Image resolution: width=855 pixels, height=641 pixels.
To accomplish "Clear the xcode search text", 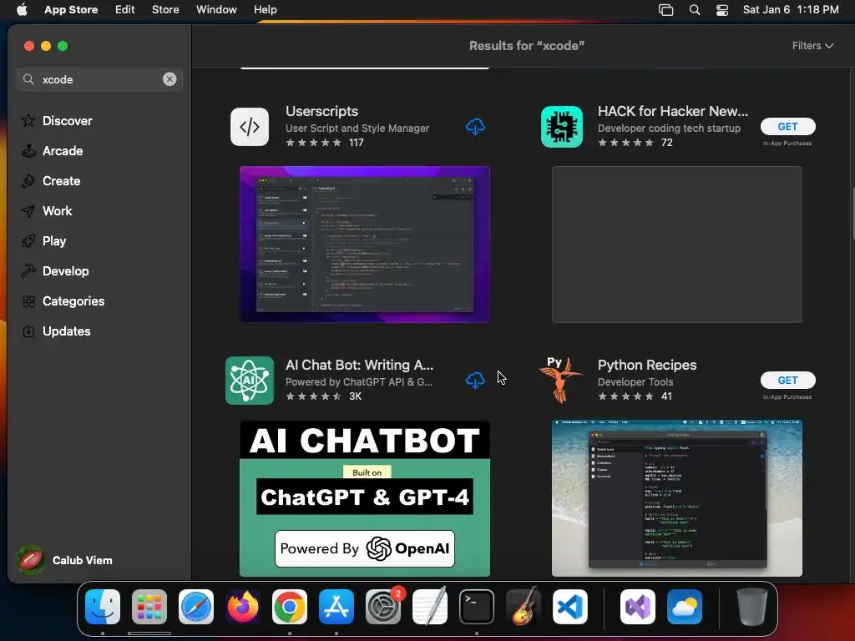I will coord(169,79).
